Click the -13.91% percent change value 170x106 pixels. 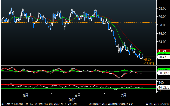[149, 63]
